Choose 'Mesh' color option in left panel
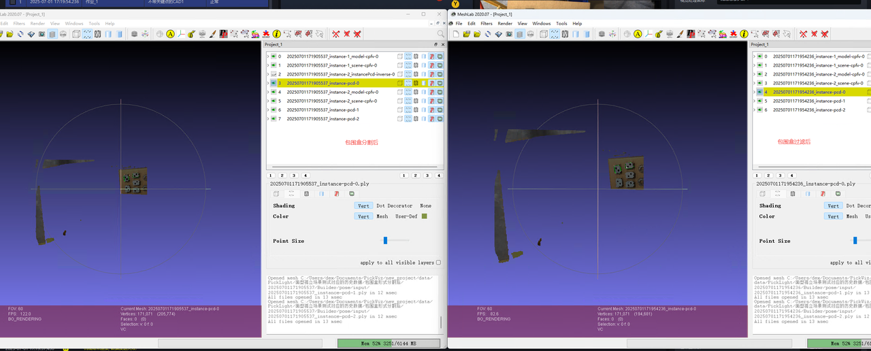This screenshot has width=871, height=351. (382, 216)
